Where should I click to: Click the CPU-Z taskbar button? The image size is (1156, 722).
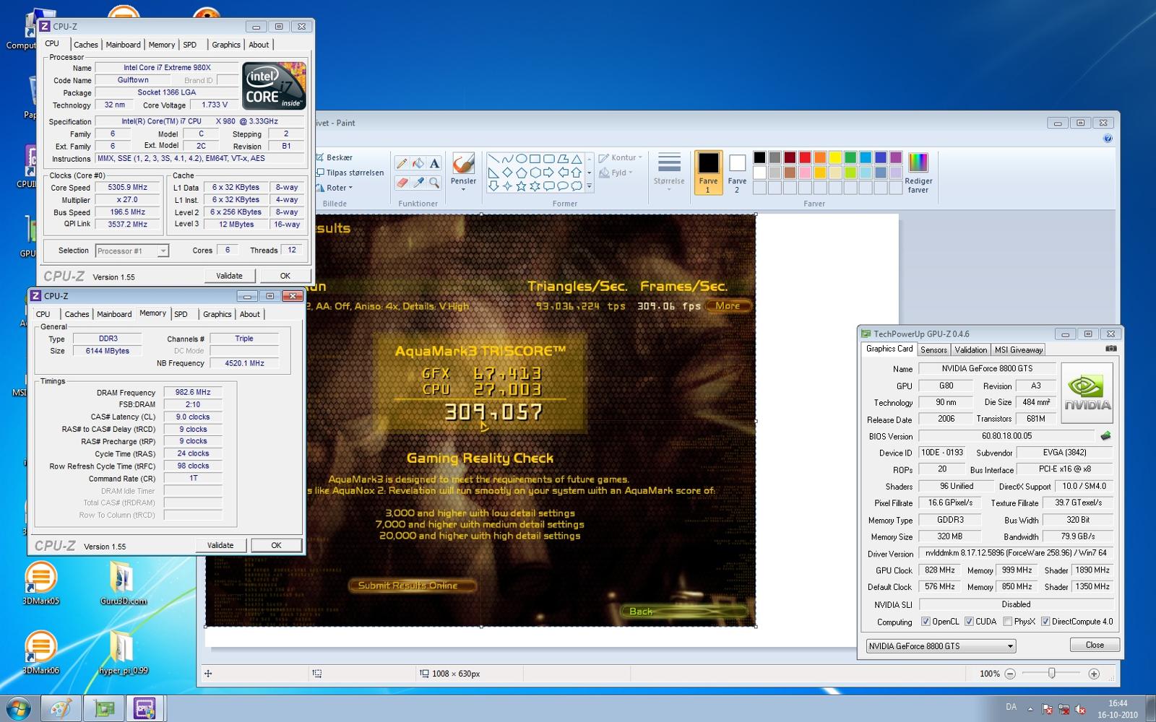point(144,709)
